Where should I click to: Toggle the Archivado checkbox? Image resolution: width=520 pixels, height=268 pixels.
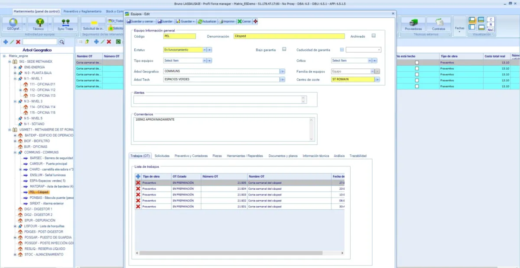pyautogui.click(x=374, y=36)
